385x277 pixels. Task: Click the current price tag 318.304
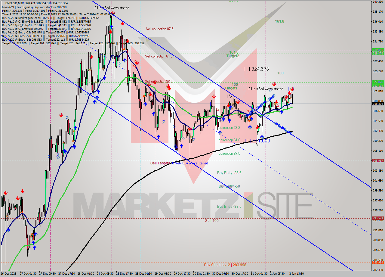point(378,104)
